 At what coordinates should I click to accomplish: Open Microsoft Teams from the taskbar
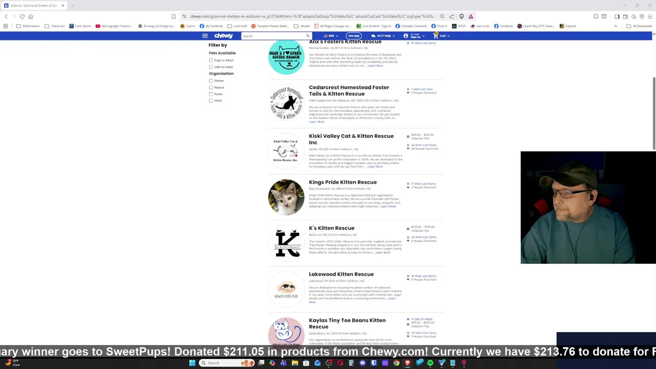(283, 363)
